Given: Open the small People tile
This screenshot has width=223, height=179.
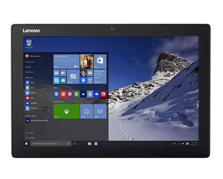Looking at the screenshot, I should 56,73.
